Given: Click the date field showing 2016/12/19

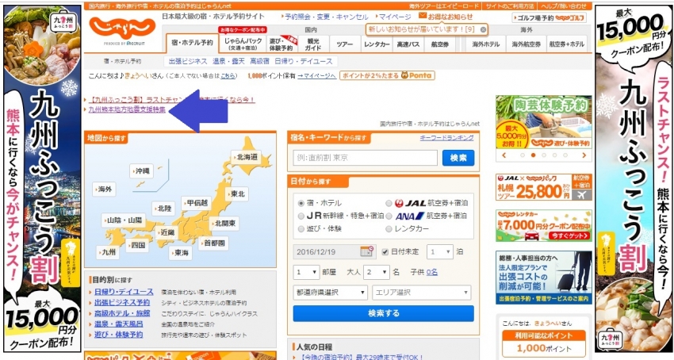Looking at the screenshot, I should coord(334,251).
